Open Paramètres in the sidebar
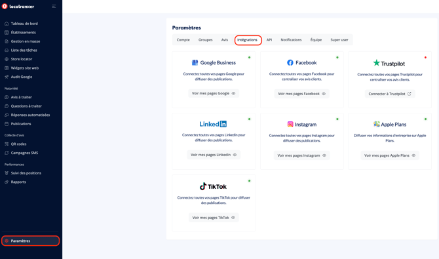The width and height of the screenshot is (439, 259). click(x=31, y=241)
